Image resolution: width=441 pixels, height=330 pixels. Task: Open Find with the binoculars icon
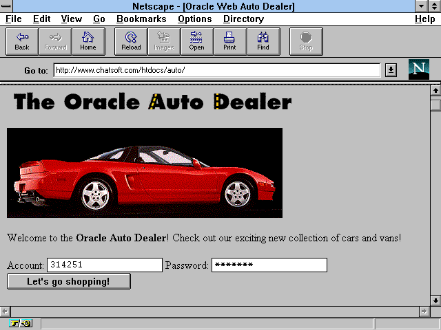263,41
